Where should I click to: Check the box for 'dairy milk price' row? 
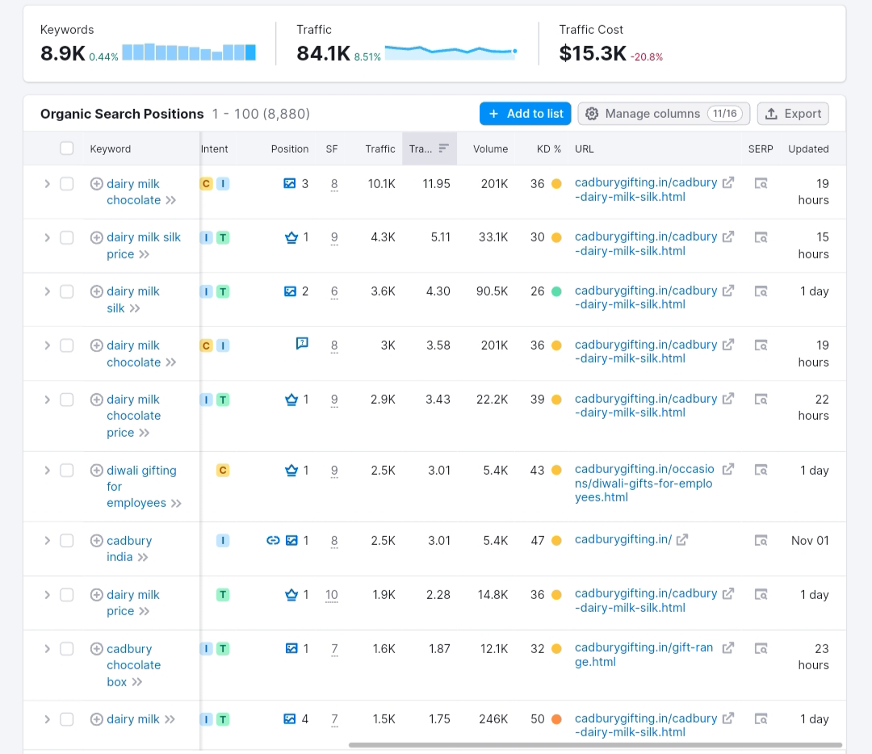(67, 595)
